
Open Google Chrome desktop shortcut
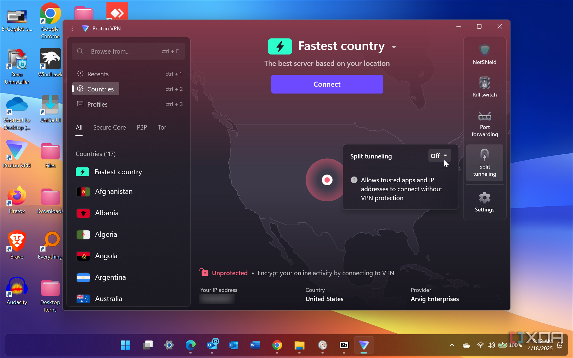click(50, 21)
